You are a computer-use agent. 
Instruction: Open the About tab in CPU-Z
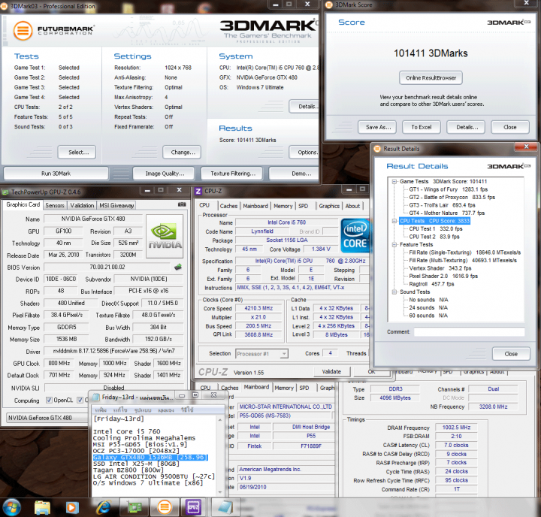coord(352,206)
